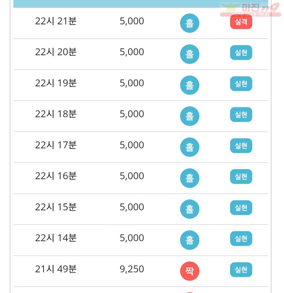Select the 22시 15분 time entry
Viewport: 284px width, 293px height.
(x=56, y=207)
